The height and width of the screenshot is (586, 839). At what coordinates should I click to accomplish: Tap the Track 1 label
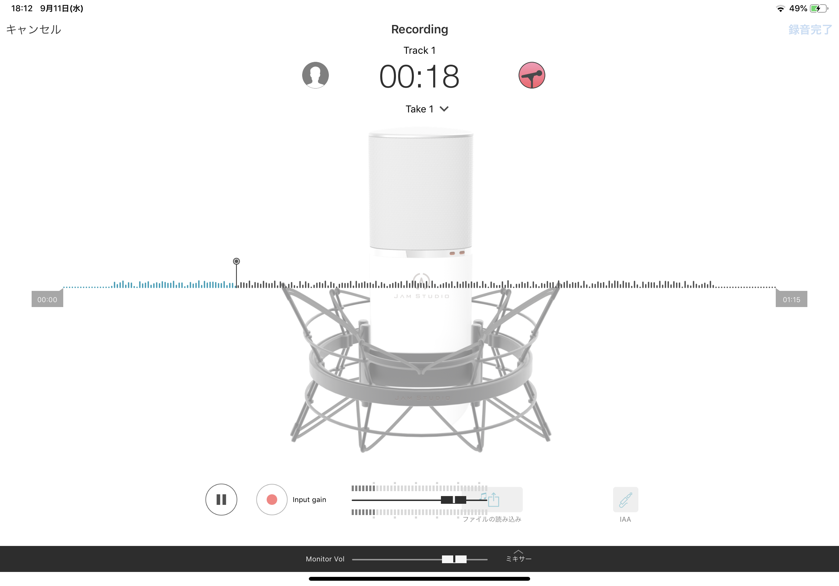point(419,51)
